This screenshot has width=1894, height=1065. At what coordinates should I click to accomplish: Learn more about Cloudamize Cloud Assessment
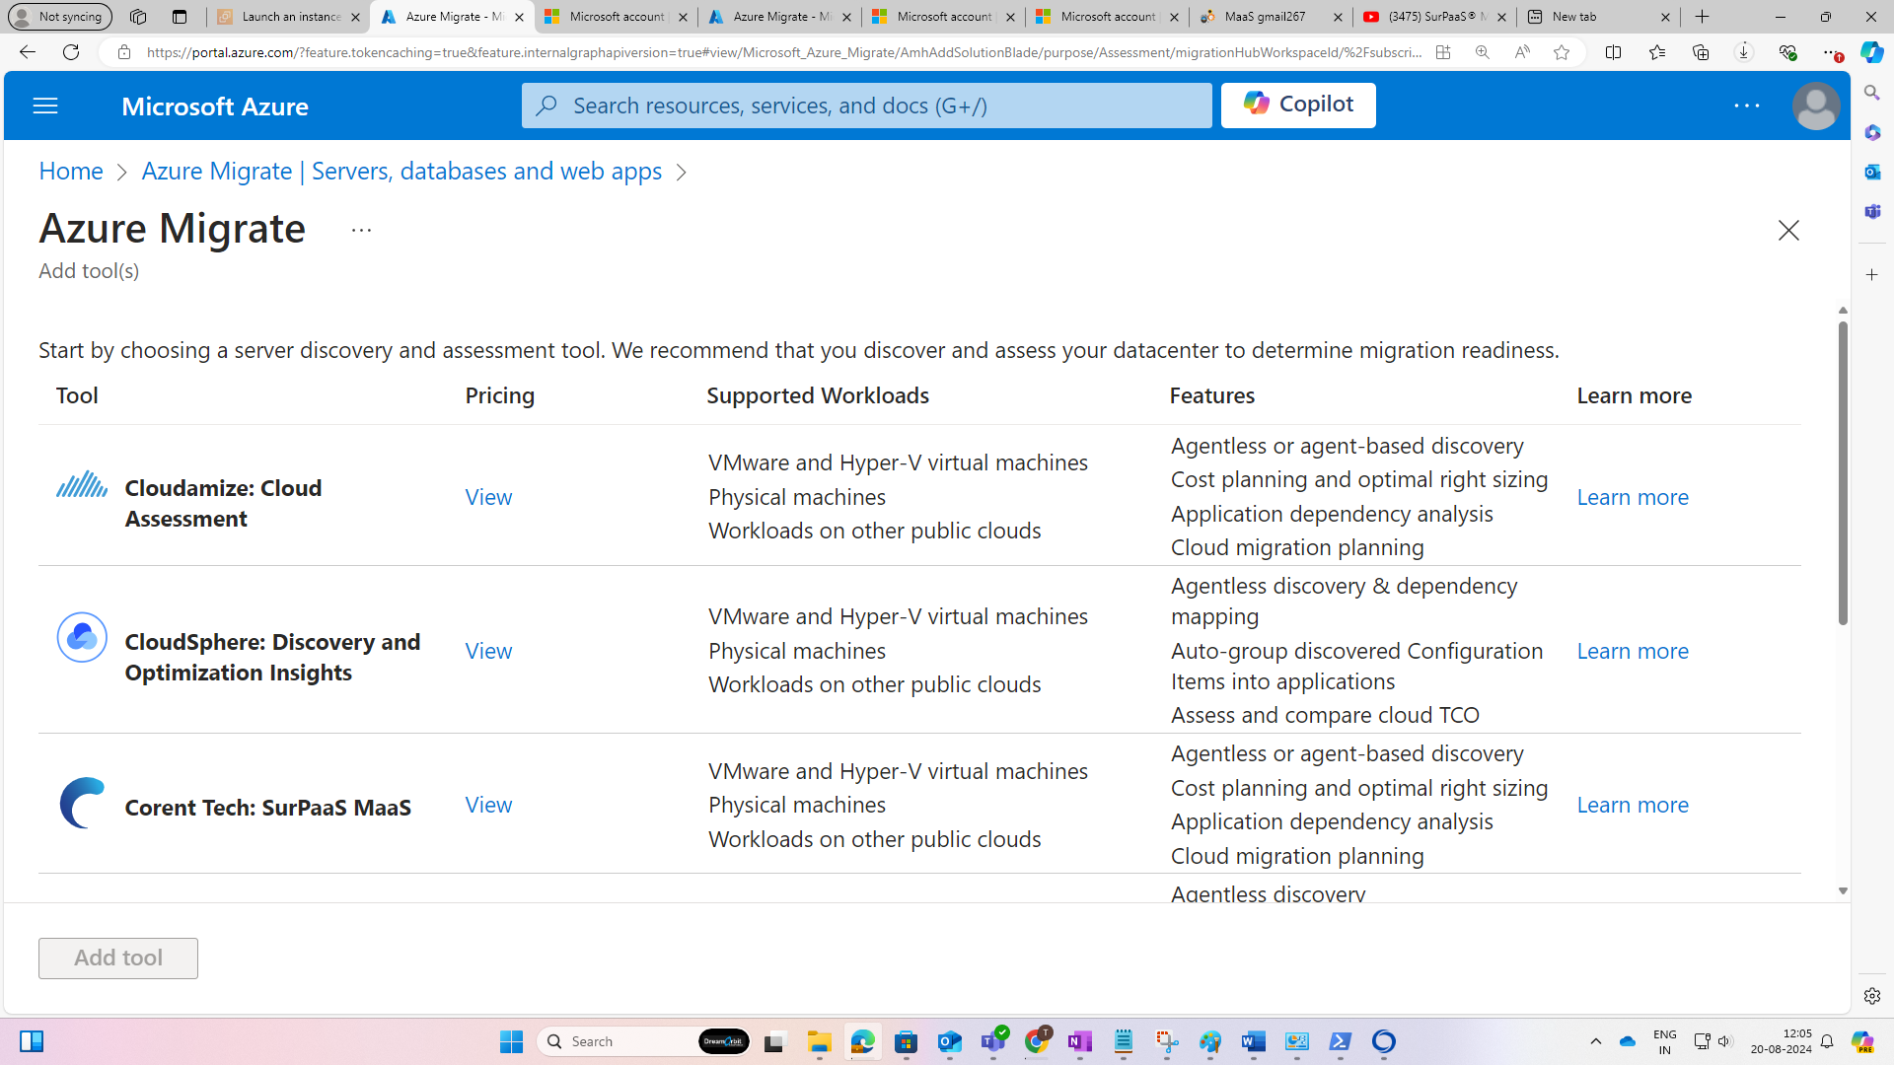[1633, 496]
